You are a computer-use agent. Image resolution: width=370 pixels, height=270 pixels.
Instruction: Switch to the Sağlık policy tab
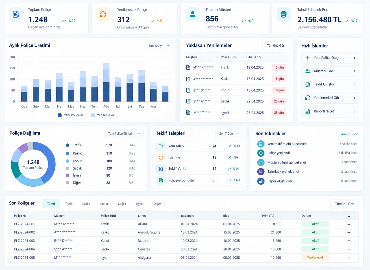[x=122, y=204]
